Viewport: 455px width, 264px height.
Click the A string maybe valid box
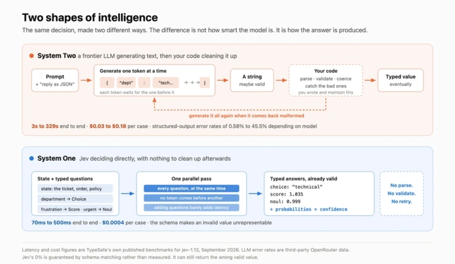pos(252,80)
